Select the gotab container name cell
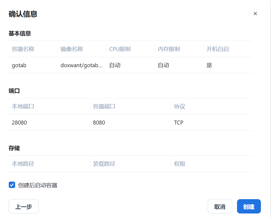Screen dimensions: 271x218 (19, 65)
